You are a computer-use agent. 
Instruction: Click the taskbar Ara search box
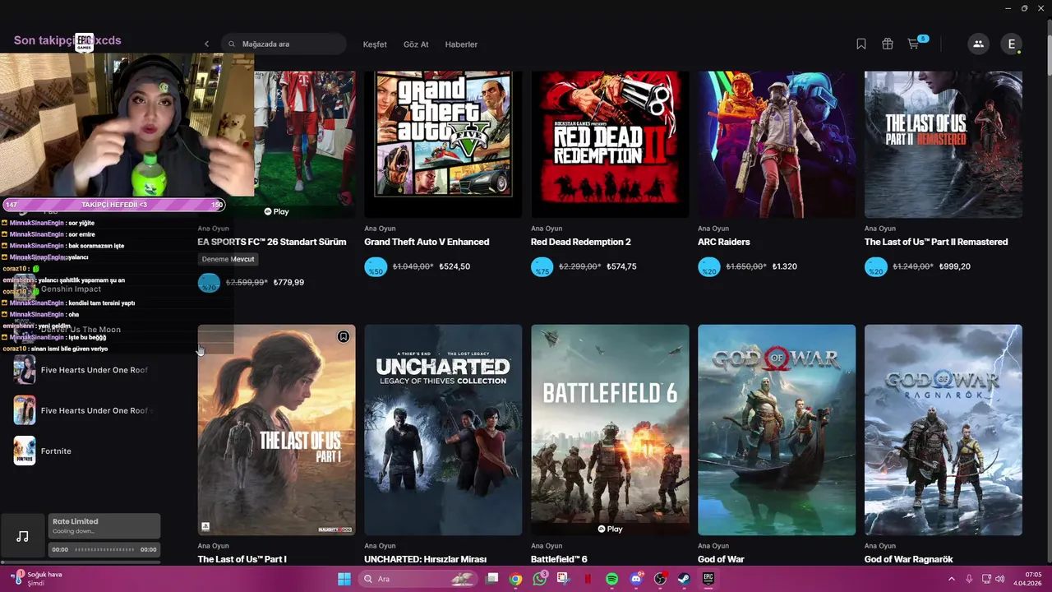pyautogui.click(x=418, y=579)
